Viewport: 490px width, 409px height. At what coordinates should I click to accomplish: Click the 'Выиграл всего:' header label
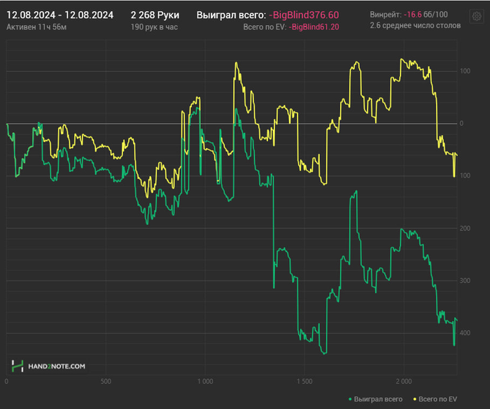tap(231, 15)
